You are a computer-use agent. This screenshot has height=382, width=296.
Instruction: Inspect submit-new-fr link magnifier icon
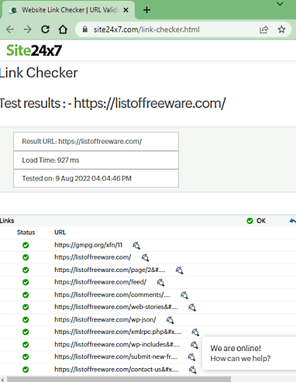point(191,357)
